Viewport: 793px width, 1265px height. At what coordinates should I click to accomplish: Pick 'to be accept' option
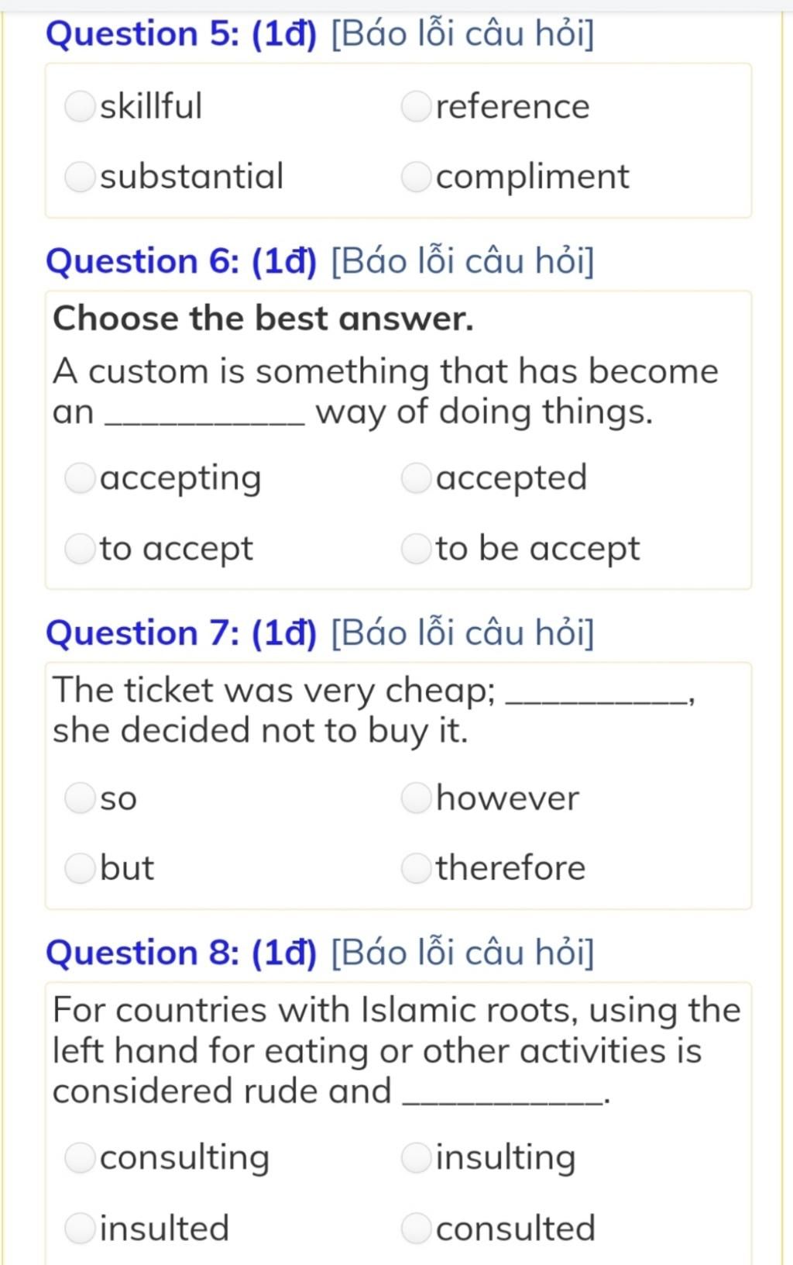416,549
